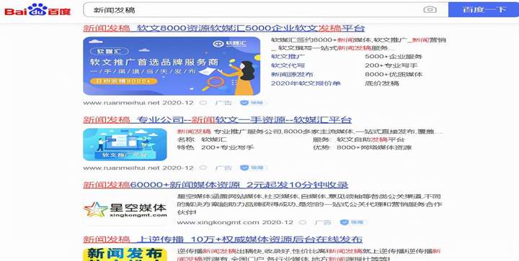Click the 星空媒体涵盖网站媒体 description text
This screenshot has height=261, width=519.
tap(309, 204)
